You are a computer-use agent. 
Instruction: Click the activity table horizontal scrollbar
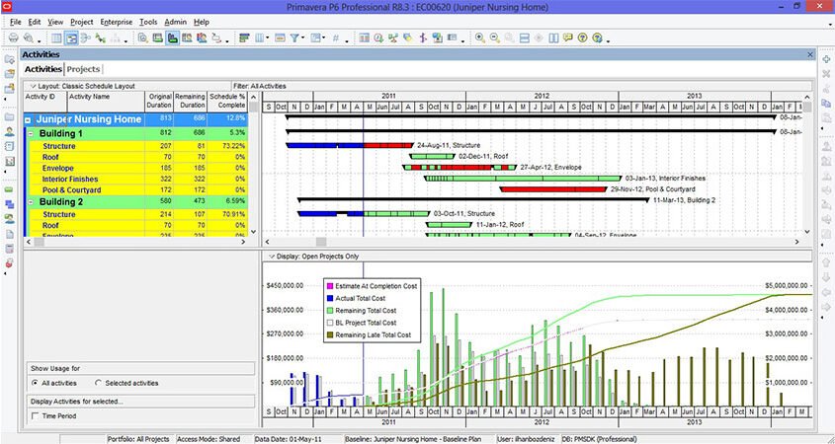tap(136, 242)
